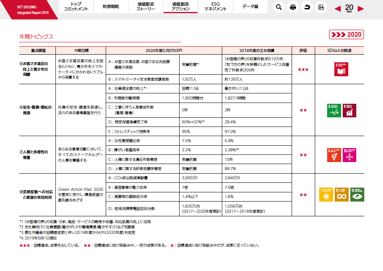Click the 約139万人 result value
Image resolution: width=383 pixels, height=271 pixels.
[x=233, y=79]
